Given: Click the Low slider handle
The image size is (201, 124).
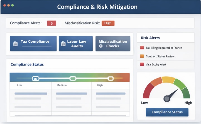Looking at the screenshot, I should click(35, 79).
